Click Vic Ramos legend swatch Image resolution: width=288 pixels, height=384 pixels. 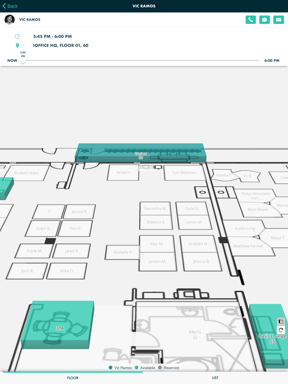111,368
